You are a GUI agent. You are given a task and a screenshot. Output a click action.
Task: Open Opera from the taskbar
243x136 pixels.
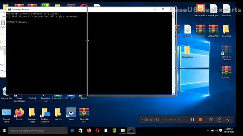[x=97, y=131]
